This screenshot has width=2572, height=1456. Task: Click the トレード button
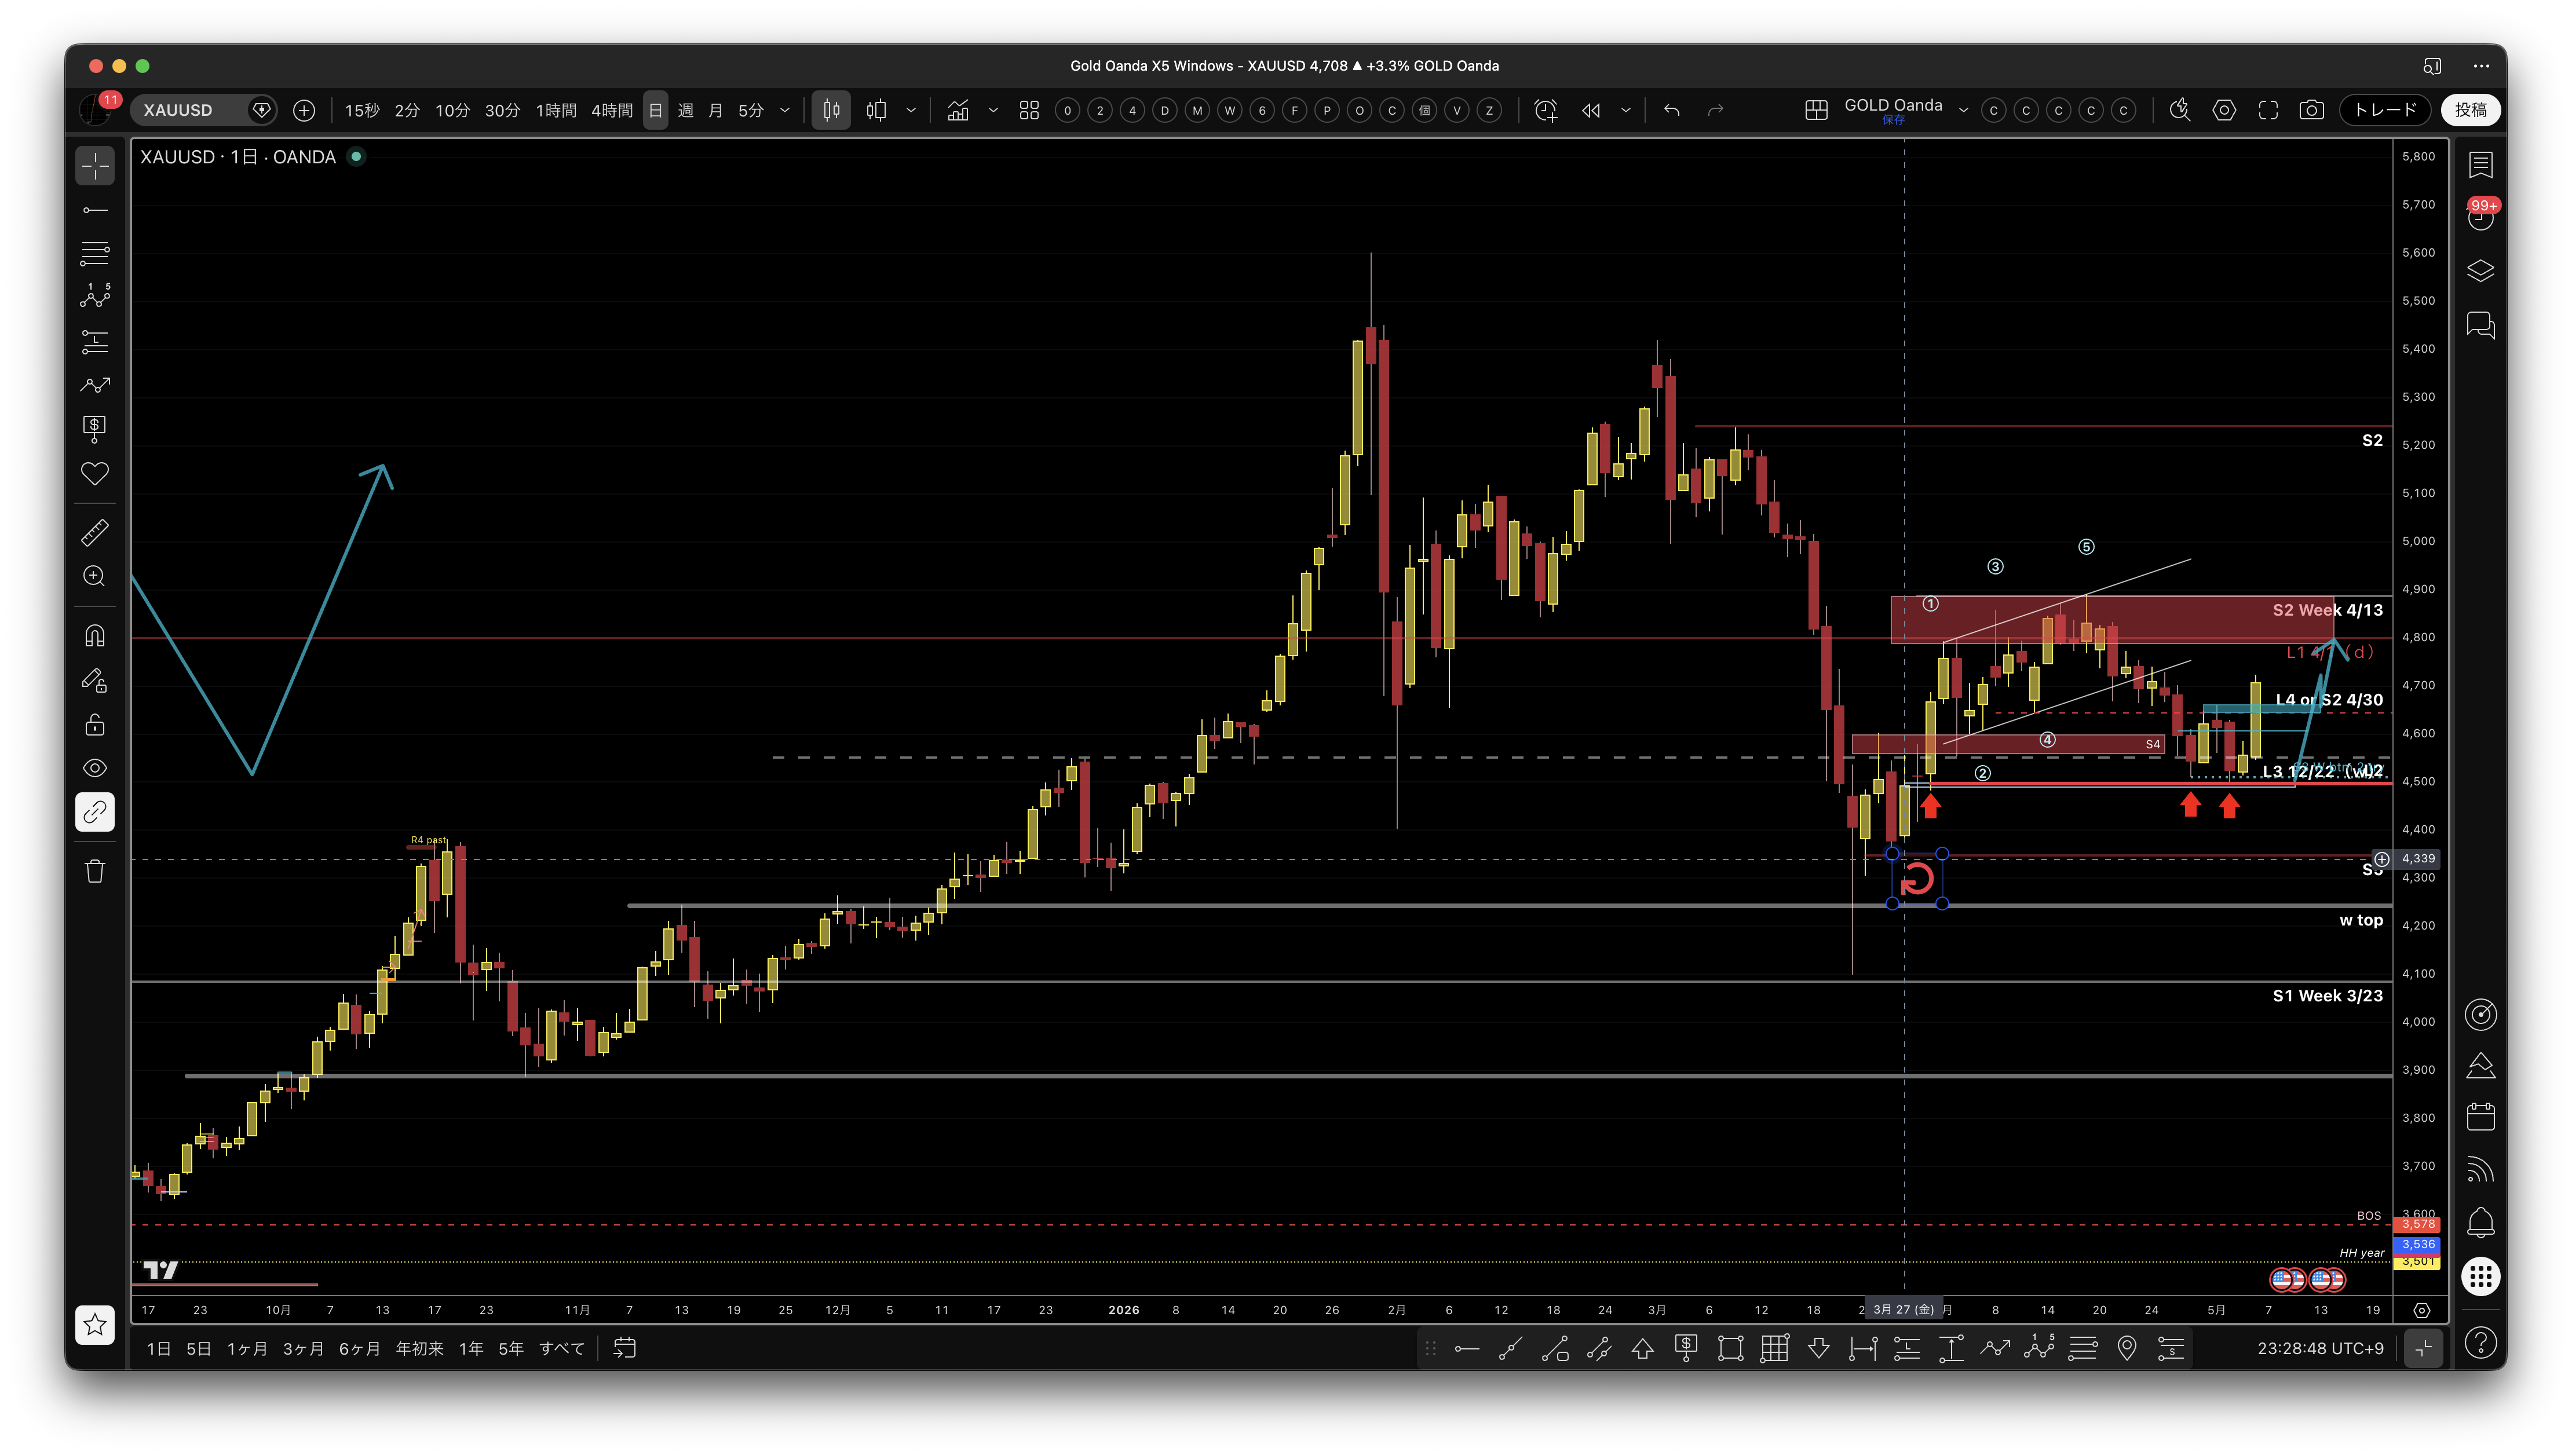[2385, 110]
